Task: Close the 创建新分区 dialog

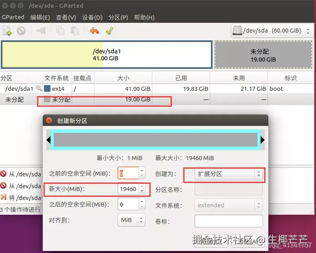Action: click(49, 121)
